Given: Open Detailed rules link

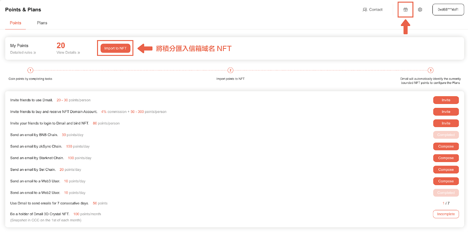Looking at the screenshot, I should point(23,52).
